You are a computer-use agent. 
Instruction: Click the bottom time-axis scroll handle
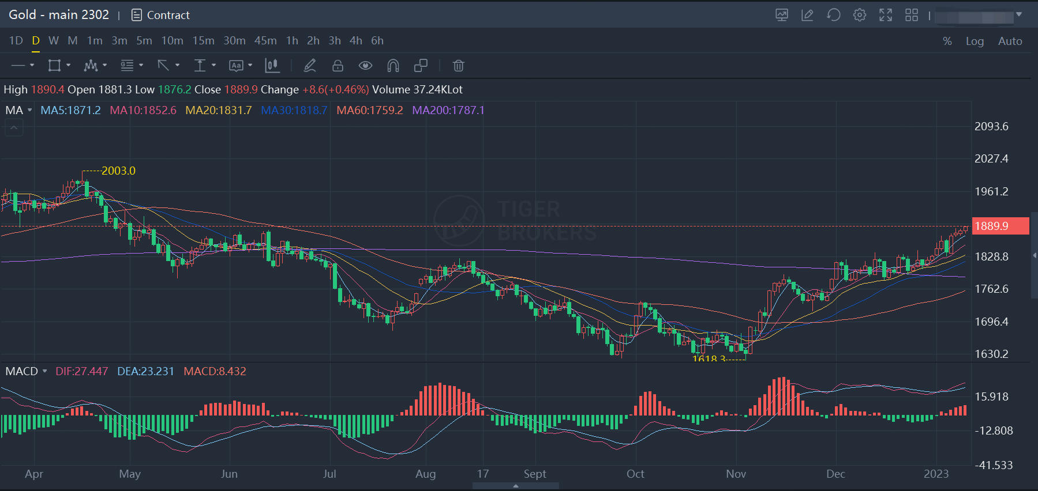[515, 486]
